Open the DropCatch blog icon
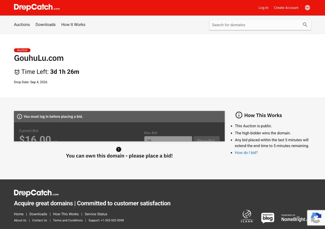This screenshot has height=229, width=325. click(268, 218)
